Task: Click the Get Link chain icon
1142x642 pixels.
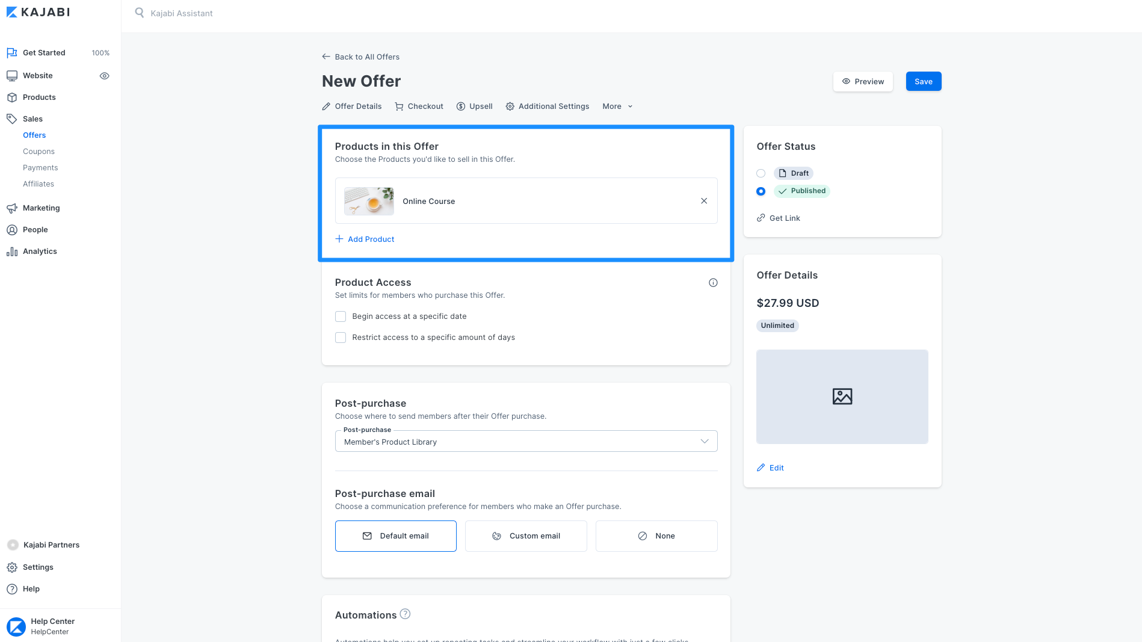Action: [761, 218]
